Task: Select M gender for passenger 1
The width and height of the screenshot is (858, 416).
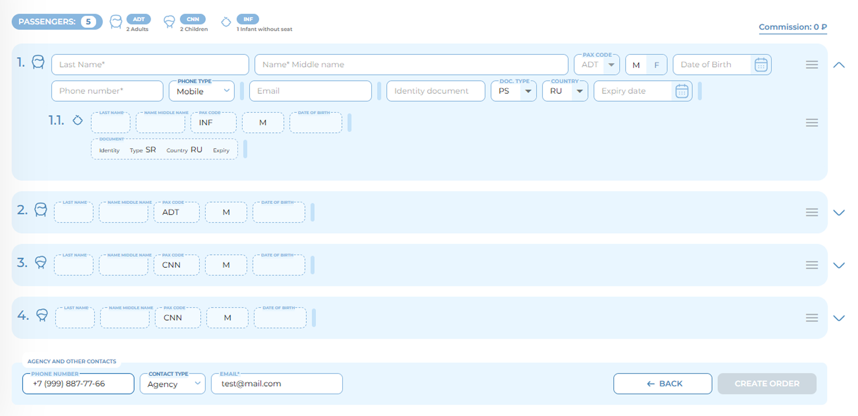Action: 636,65
